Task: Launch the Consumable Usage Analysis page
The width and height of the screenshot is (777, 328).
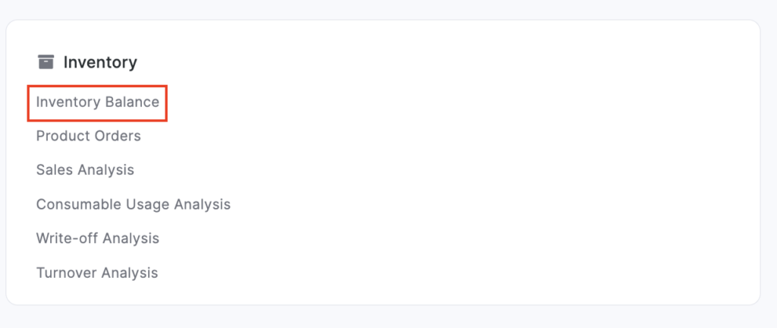Action: [133, 204]
